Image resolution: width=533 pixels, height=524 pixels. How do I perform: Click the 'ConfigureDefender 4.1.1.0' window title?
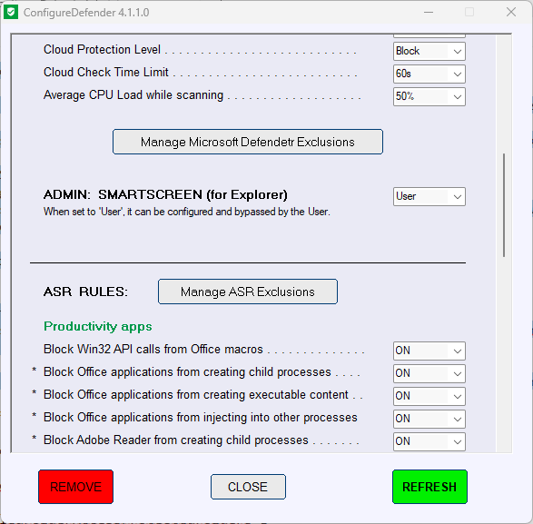pyautogui.click(x=86, y=13)
